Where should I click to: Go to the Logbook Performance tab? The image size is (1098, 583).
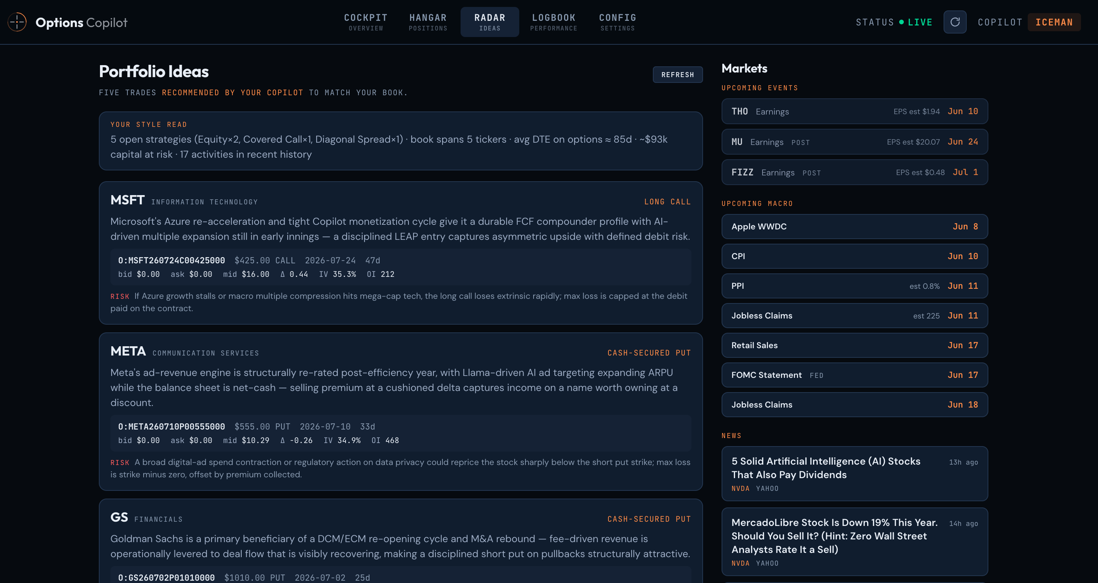click(554, 22)
